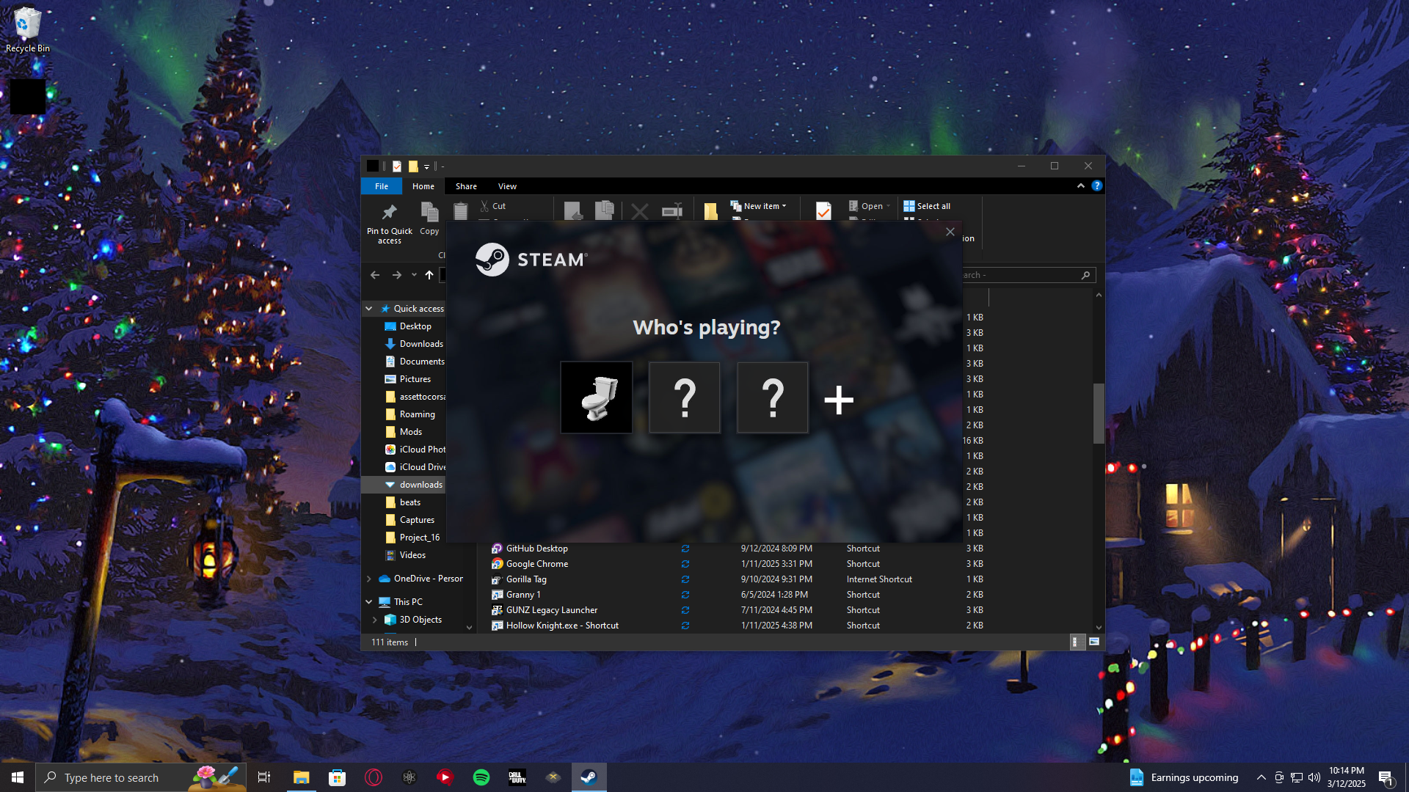Expand the 3D Objects node
Image resolution: width=1409 pixels, height=792 pixels.
click(375, 620)
